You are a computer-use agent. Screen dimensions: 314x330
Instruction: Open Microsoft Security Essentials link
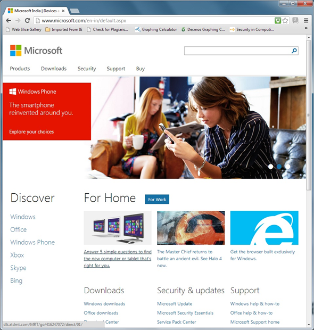[x=185, y=313]
